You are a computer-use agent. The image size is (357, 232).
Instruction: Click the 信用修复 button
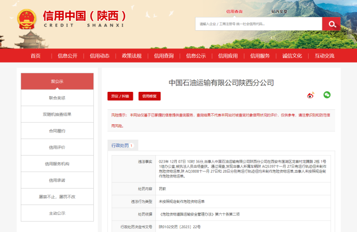point(149,96)
